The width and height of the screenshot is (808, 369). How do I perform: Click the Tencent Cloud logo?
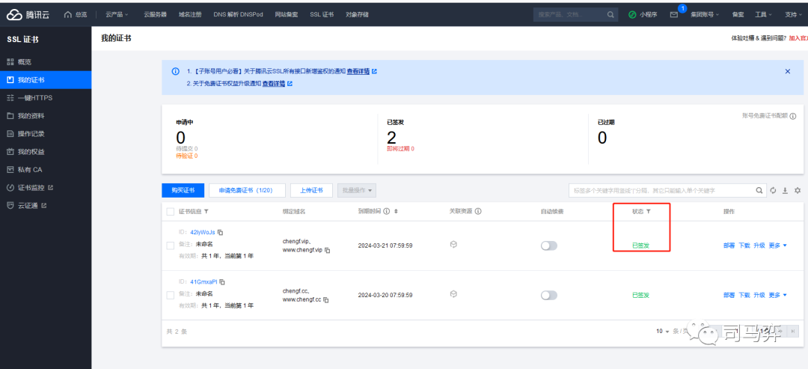28,14
